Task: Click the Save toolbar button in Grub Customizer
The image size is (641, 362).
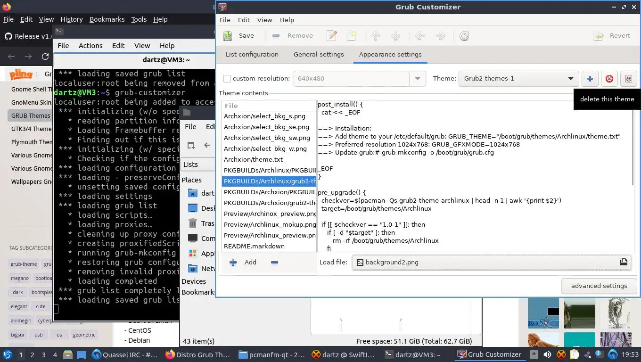Action: point(238,36)
